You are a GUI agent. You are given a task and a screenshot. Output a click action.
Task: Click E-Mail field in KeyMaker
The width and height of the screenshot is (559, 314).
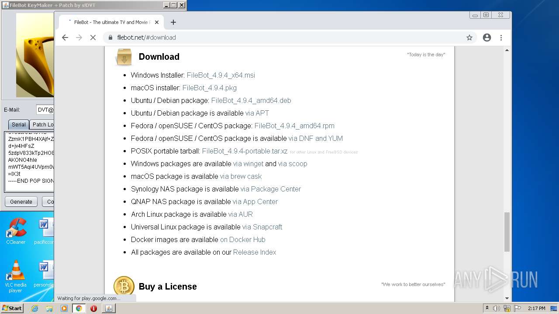coord(45,110)
